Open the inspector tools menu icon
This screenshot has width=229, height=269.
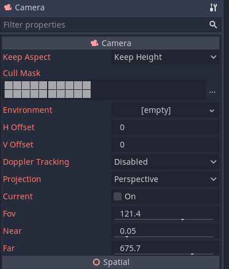[x=213, y=7]
